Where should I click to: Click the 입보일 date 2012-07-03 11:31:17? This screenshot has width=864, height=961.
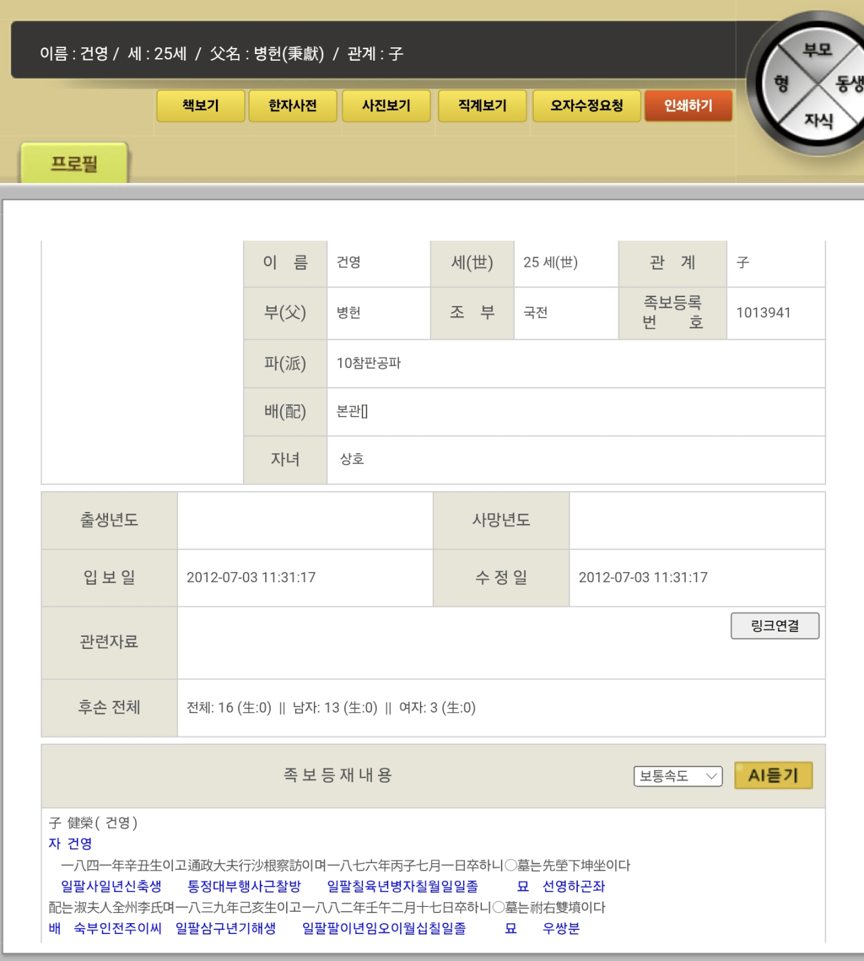(x=251, y=577)
